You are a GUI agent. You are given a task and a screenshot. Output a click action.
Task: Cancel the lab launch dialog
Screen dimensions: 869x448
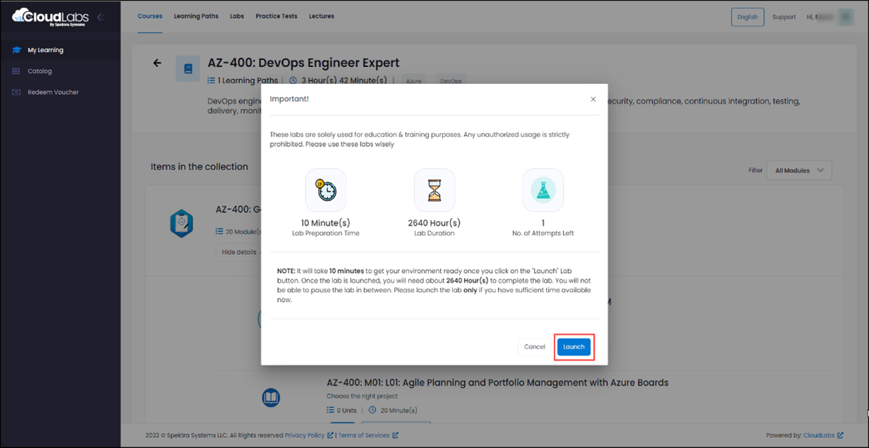point(535,347)
